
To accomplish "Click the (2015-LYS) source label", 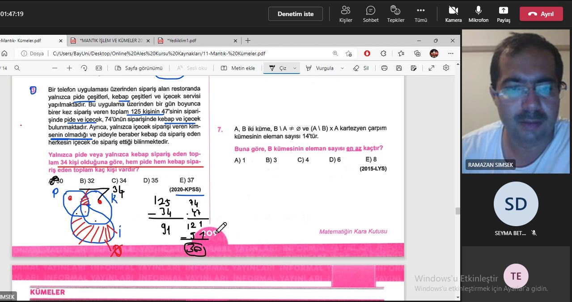I will [x=373, y=169].
